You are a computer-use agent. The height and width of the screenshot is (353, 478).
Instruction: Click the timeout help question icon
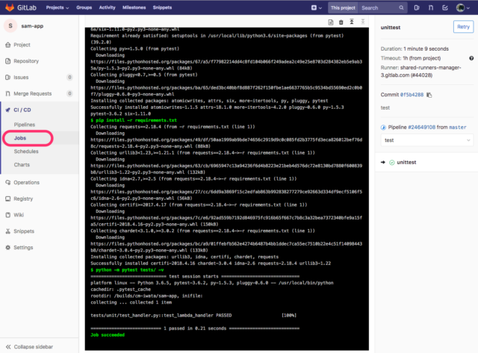pos(471,58)
